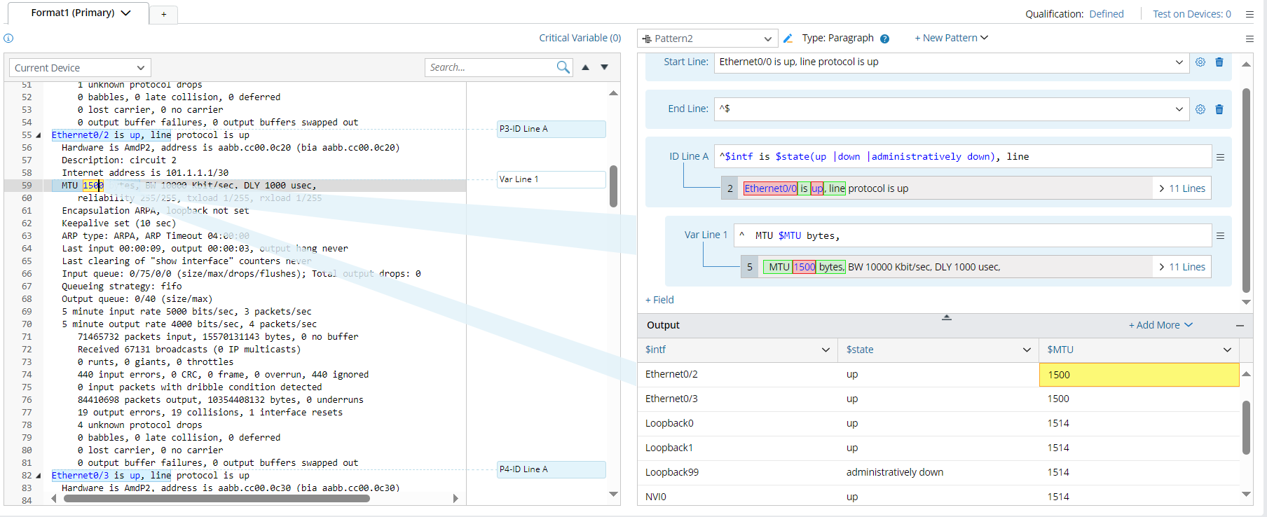Expand 11 Lines under Var Line 1

[x=1182, y=267]
